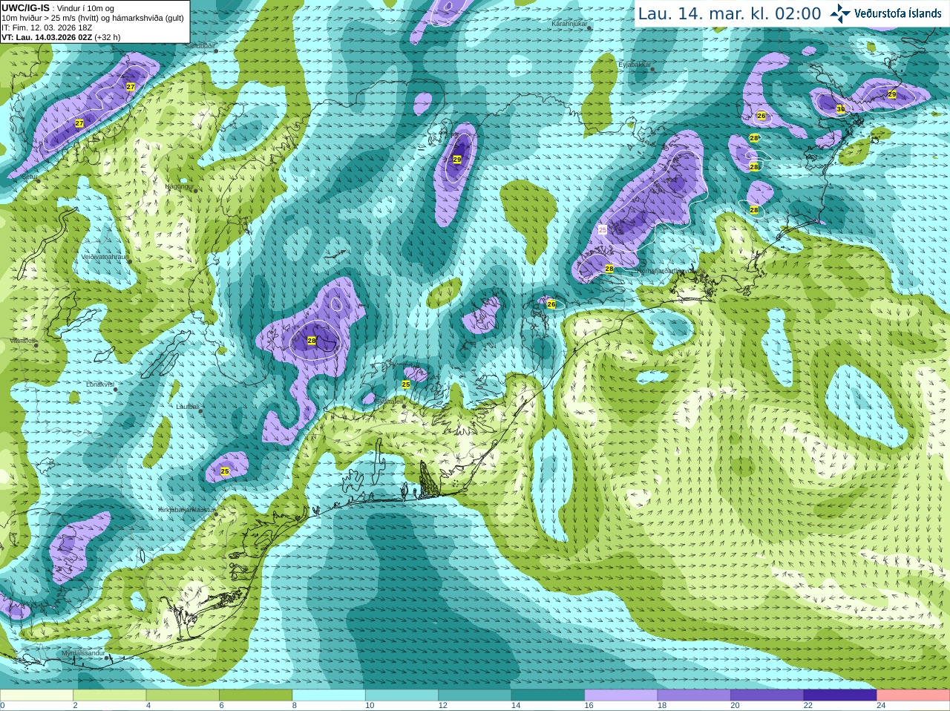Click the Veðurstofa Íslands name text
Viewport: 950px width, 711px height.
(x=898, y=13)
